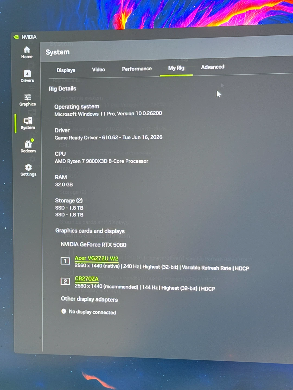Click the Driver label
Screen dimensions: 293x390
point(62,130)
